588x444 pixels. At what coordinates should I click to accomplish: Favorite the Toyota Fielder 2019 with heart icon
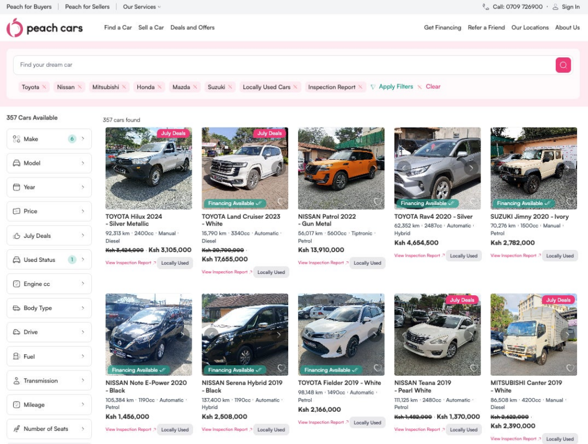tap(377, 368)
